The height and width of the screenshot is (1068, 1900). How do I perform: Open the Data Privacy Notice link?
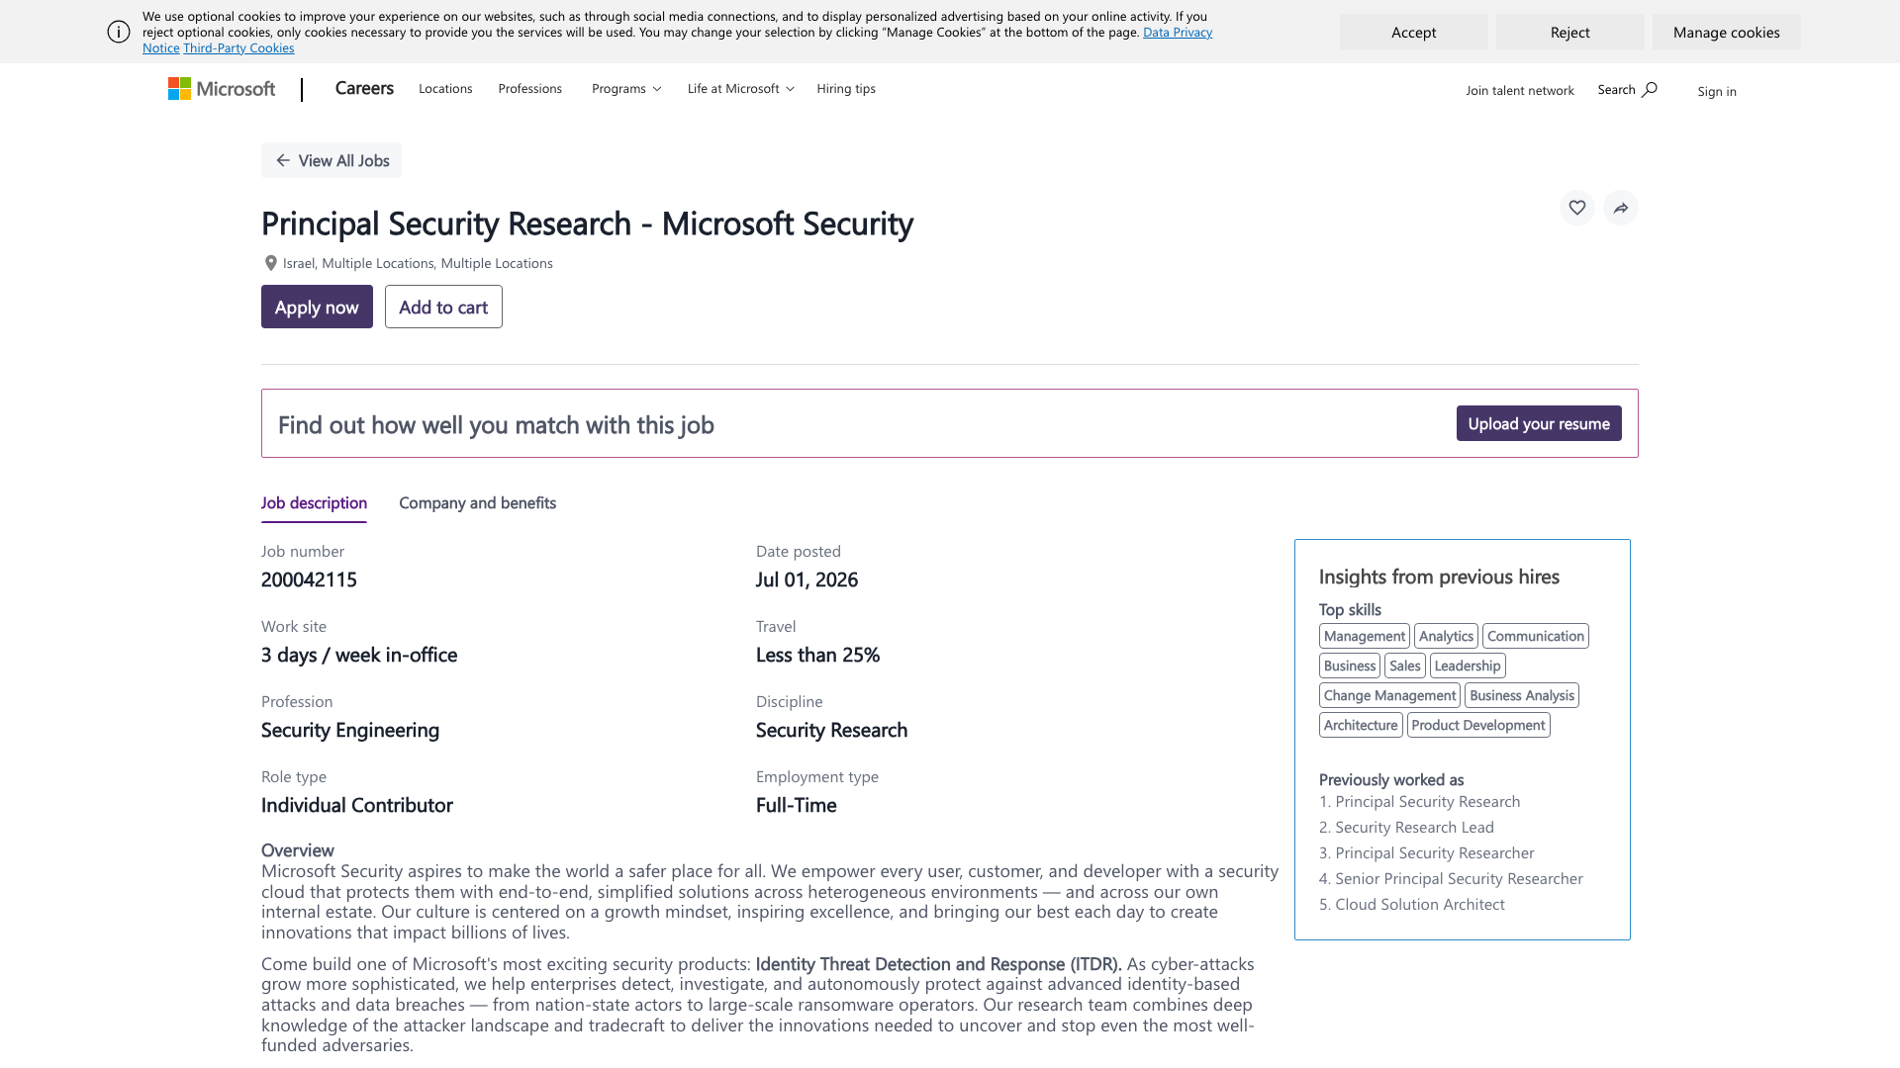[x=1178, y=32]
